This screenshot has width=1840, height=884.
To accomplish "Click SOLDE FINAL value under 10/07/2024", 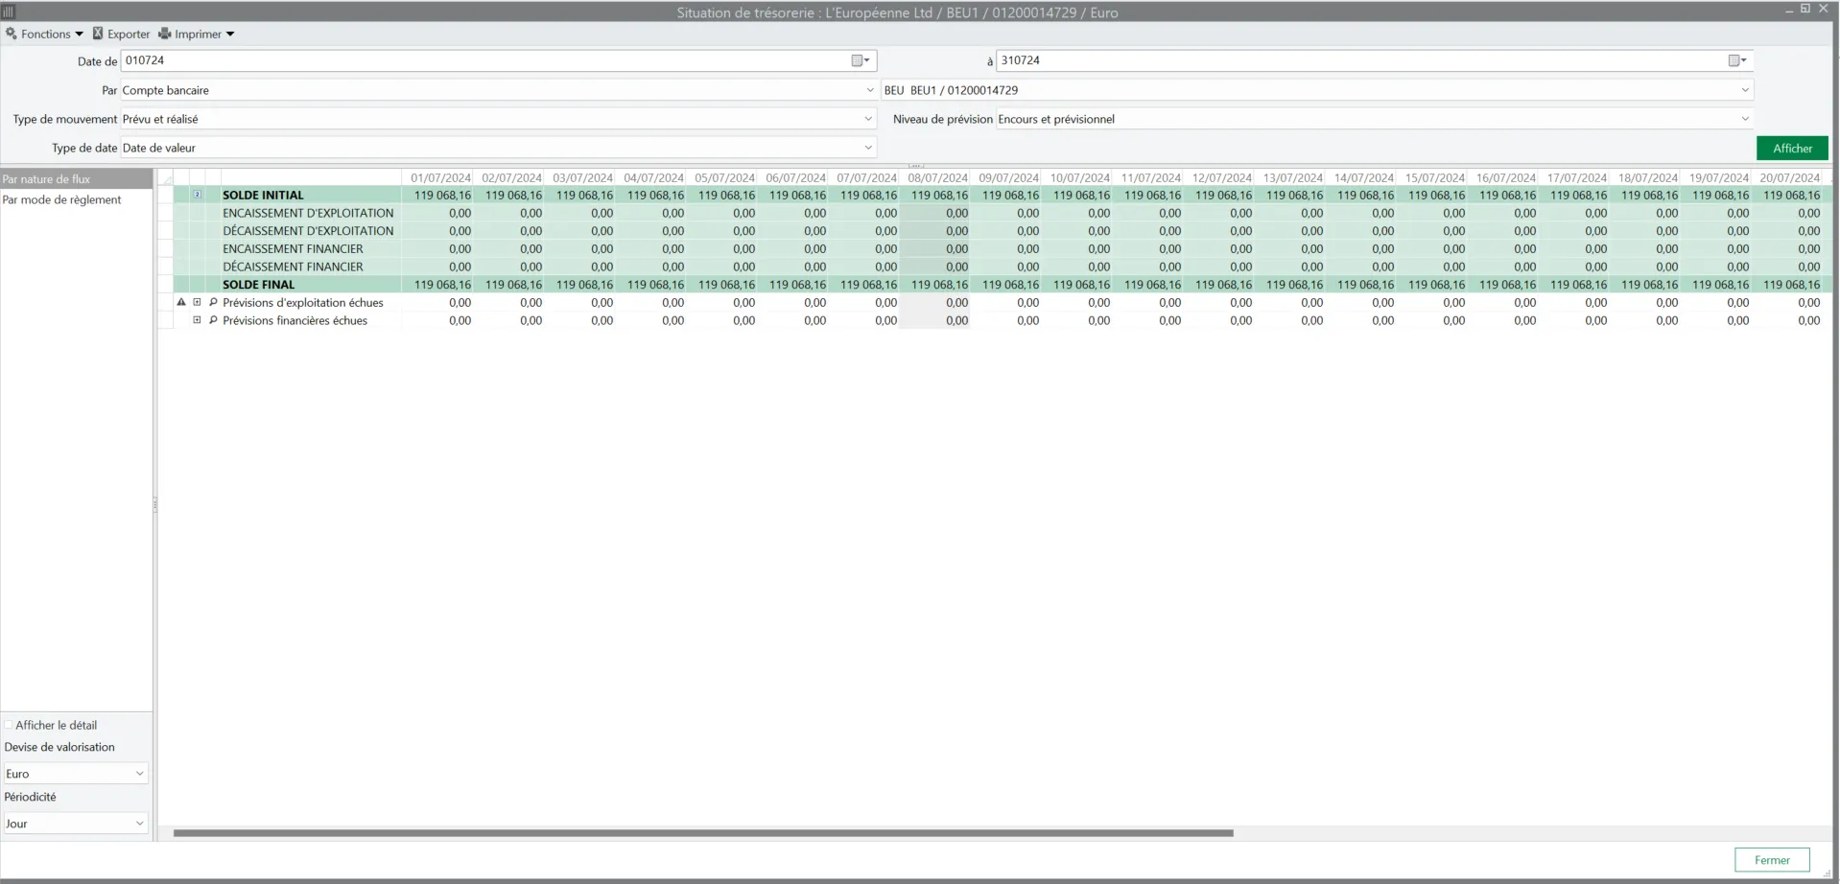I will click(x=1081, y=285).
